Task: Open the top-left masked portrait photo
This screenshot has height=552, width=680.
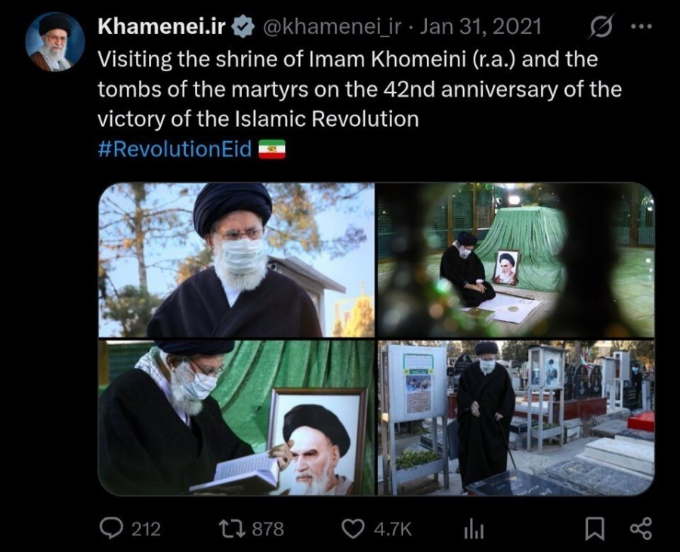Action: click(x=236, y=260)
